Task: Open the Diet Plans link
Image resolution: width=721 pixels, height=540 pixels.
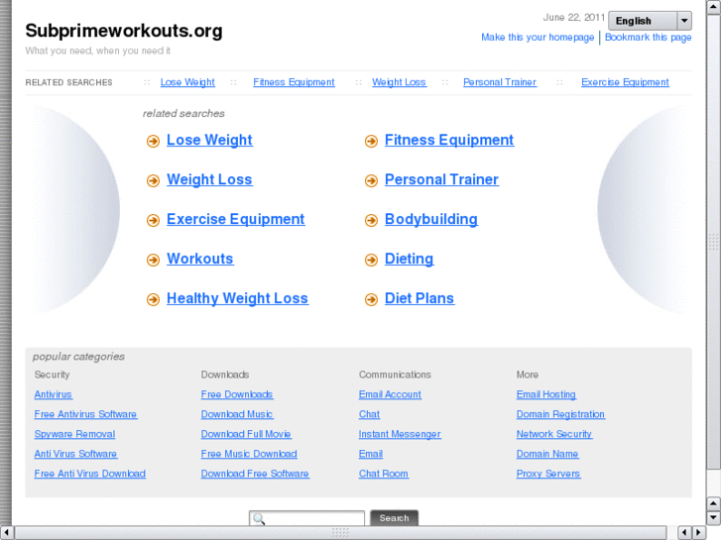Action: click(420, 298)
